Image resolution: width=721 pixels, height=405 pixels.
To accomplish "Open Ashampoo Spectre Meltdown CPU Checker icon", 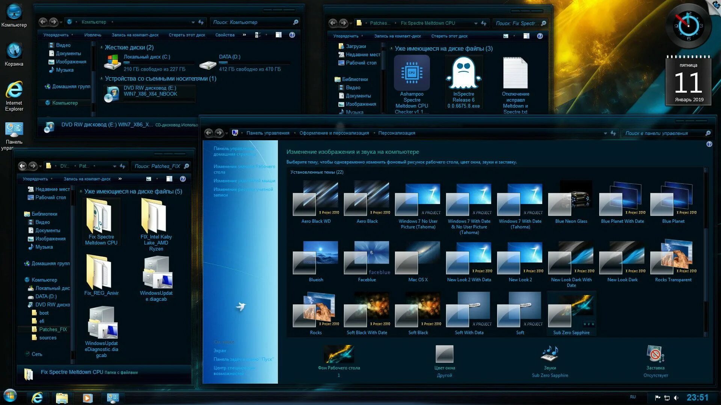I will 412,73.
